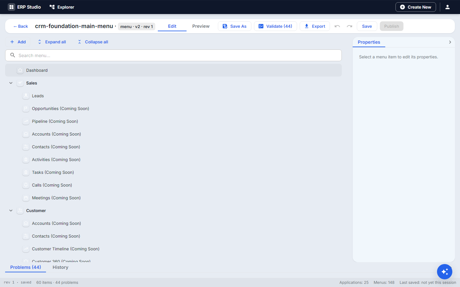Select Tasks (Coming Soon) item

173,172
